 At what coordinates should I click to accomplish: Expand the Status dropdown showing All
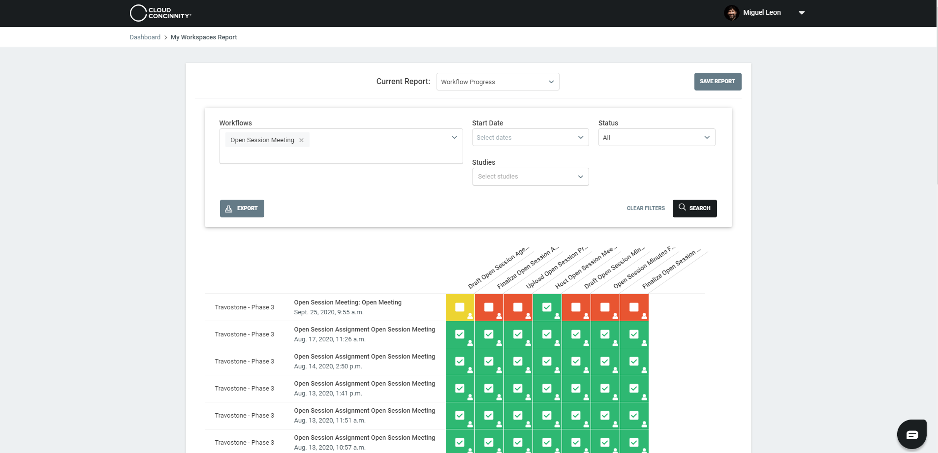pos(657,137)
